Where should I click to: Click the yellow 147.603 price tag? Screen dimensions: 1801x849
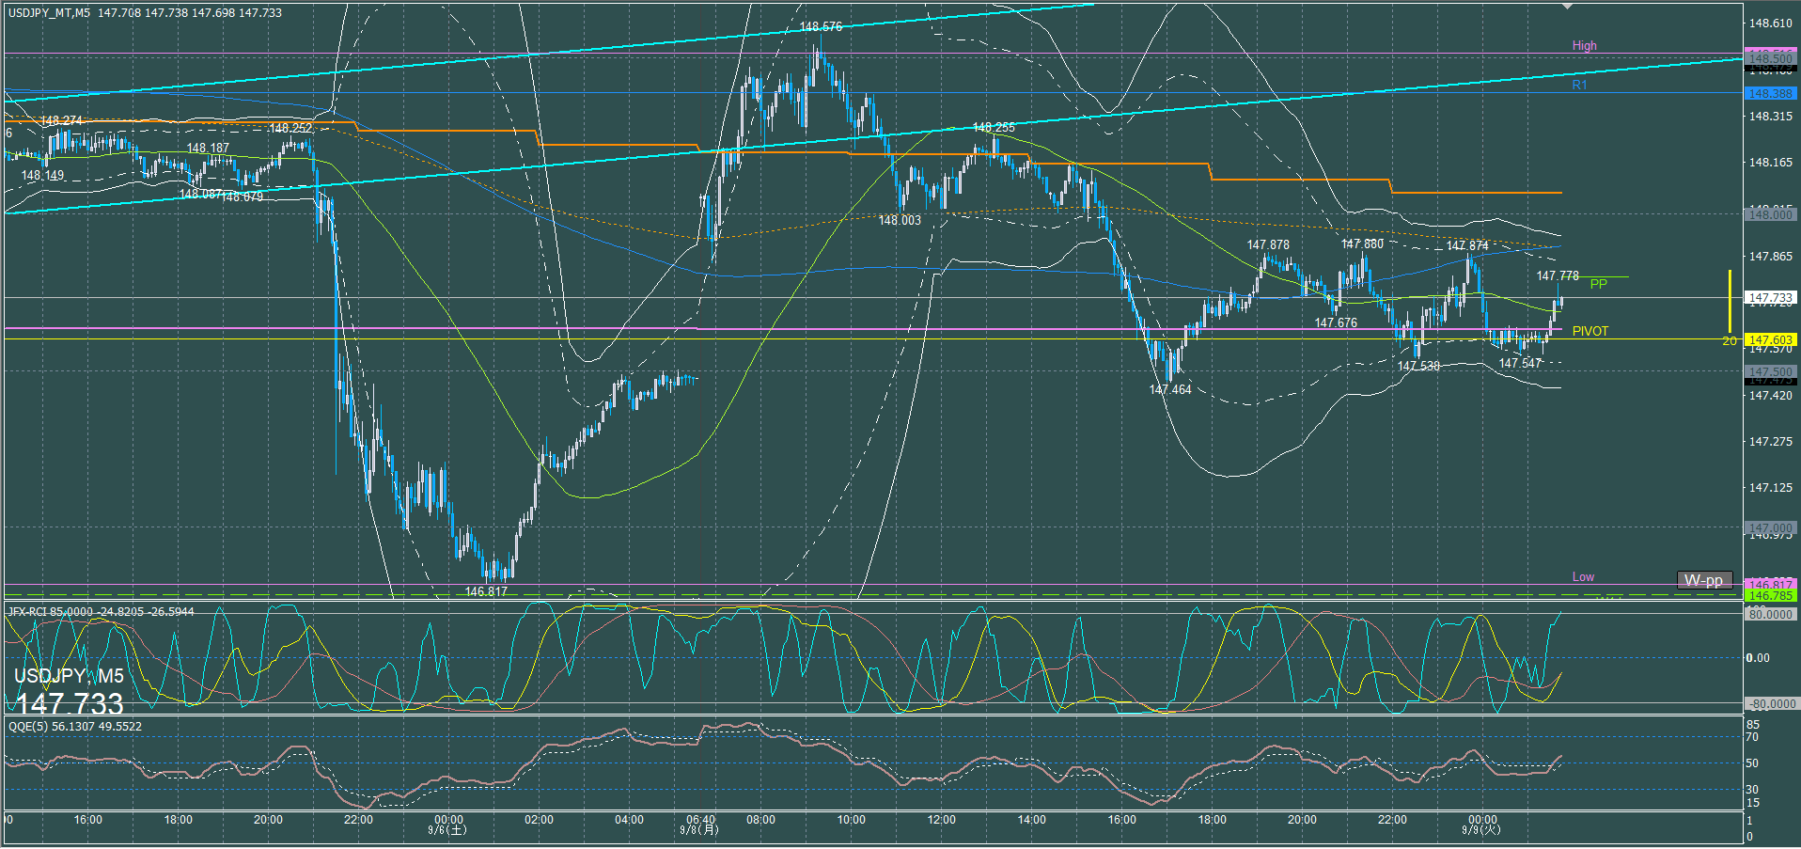pyautogui.click(x=1770, y=340)
